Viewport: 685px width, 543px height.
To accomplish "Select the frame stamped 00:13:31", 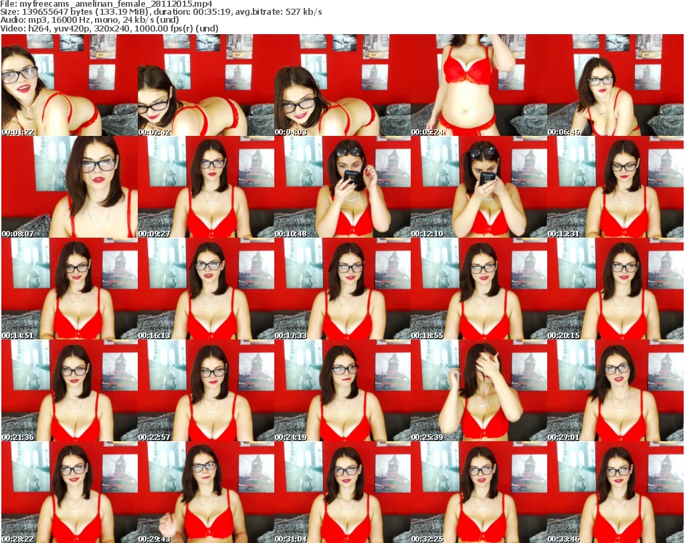I will (615, 187).
